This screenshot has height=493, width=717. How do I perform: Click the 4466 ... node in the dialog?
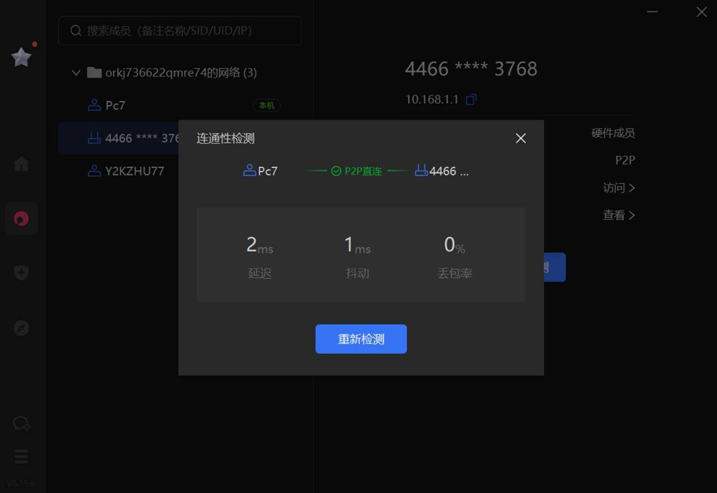coord(442,171)
